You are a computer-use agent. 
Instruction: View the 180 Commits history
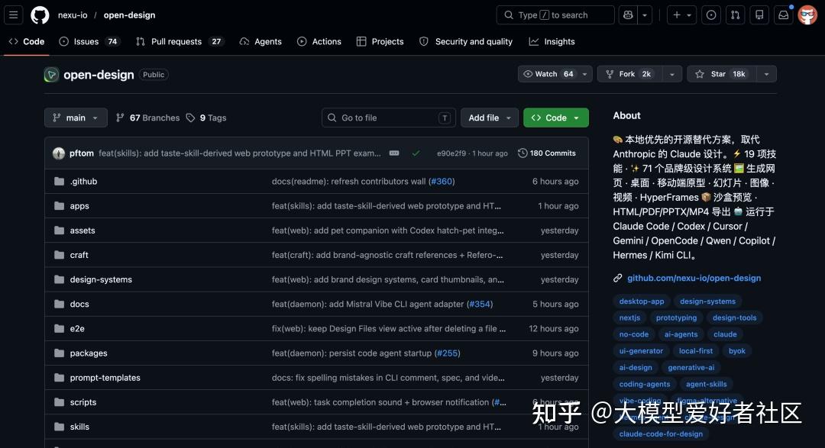547,153
